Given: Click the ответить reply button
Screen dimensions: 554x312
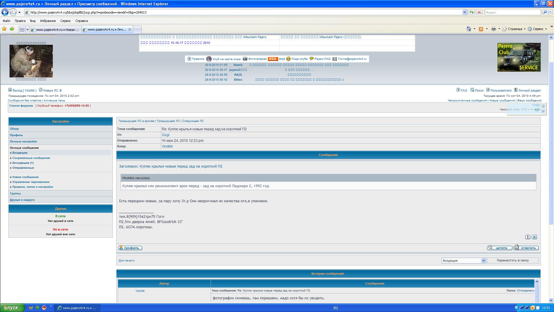Looking at the screenshot, I should [526, 248].
